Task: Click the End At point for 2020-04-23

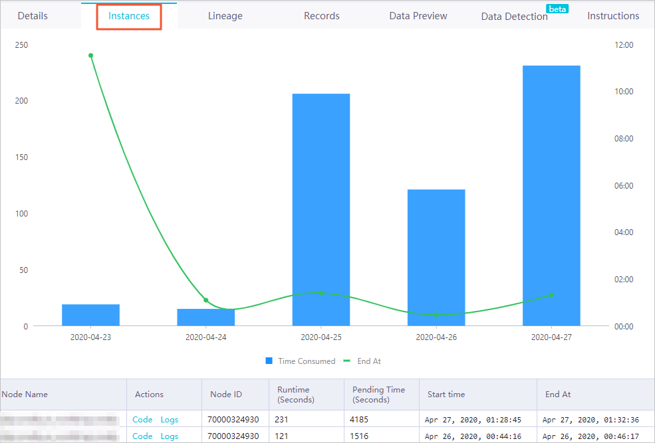Action: point(90,56)
